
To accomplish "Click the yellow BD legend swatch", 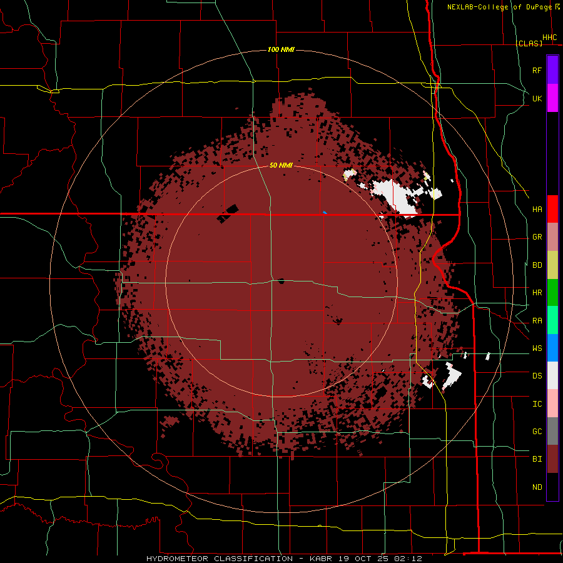I will pyautogui.click(x=552, y=265).
